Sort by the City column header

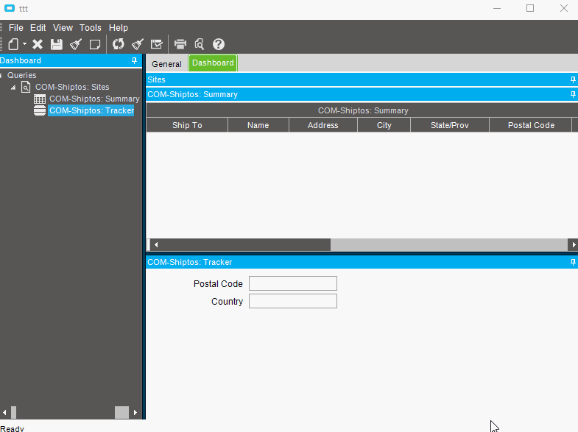tap(384, 125)
